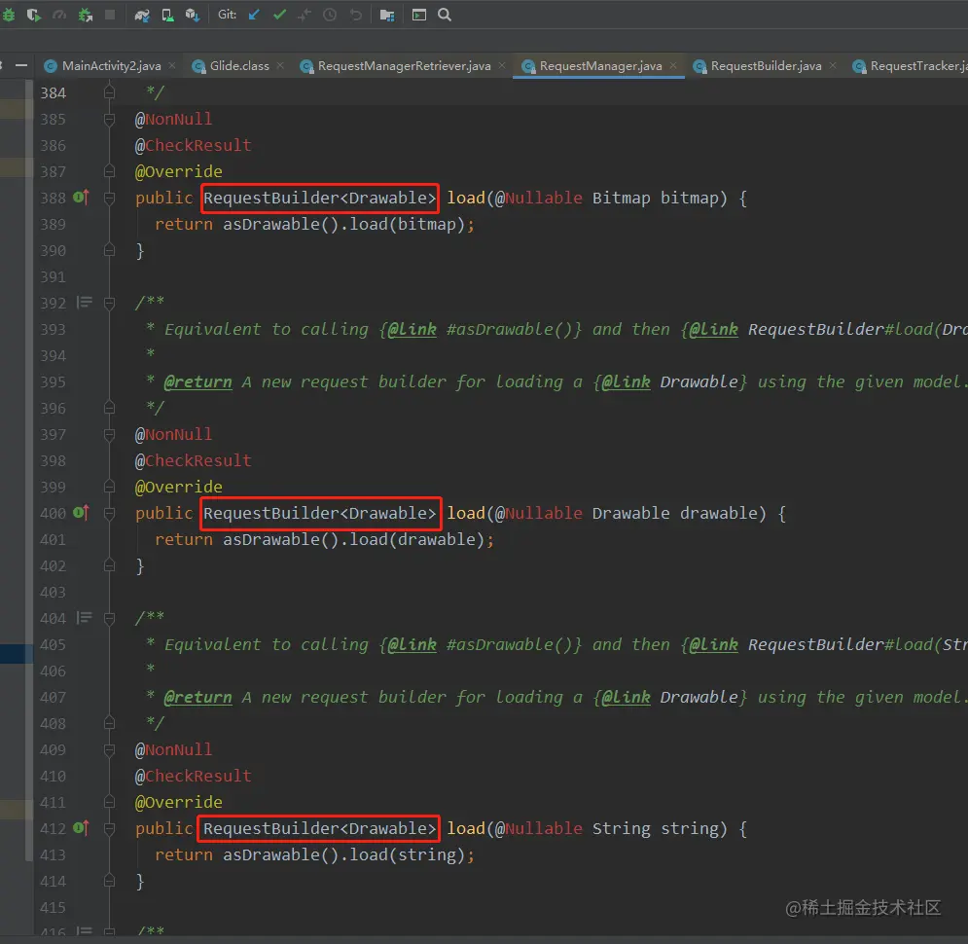Click the Stop square button
The height and width of the screenshot is (944, 968).
click(x=110, y=15)
